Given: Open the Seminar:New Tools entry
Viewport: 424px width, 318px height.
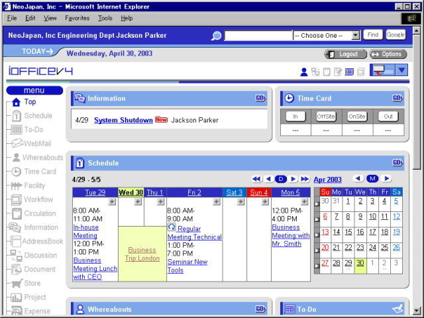Looking at the screenshot, I should [187, 266].
